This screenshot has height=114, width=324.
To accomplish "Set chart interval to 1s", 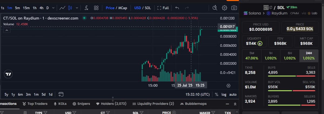I will [x=2, y=8].
